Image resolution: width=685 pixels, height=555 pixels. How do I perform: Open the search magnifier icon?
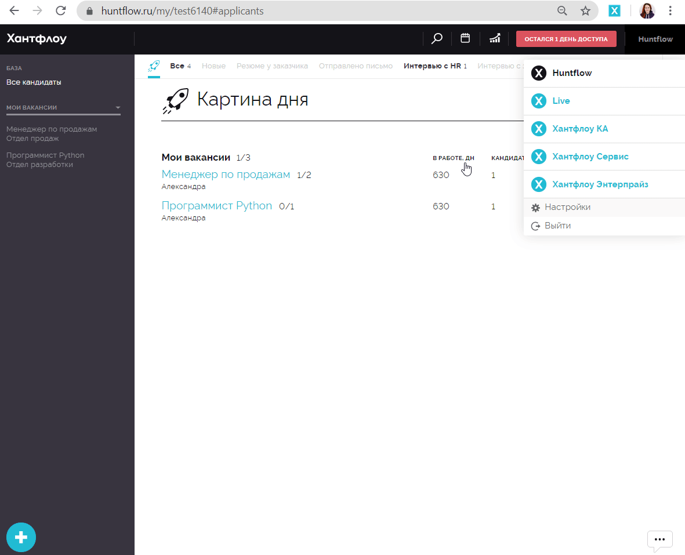[x=437, y=38]
